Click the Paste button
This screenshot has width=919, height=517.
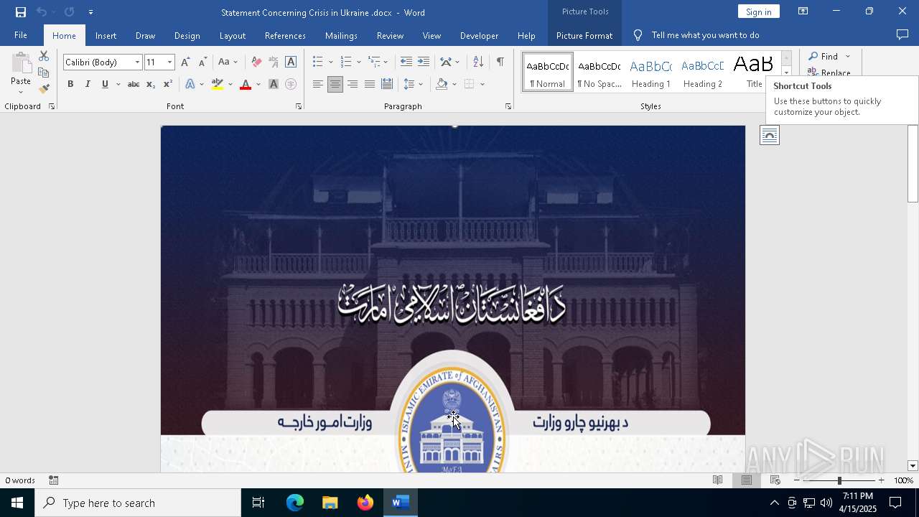click(x=21, y=74)
